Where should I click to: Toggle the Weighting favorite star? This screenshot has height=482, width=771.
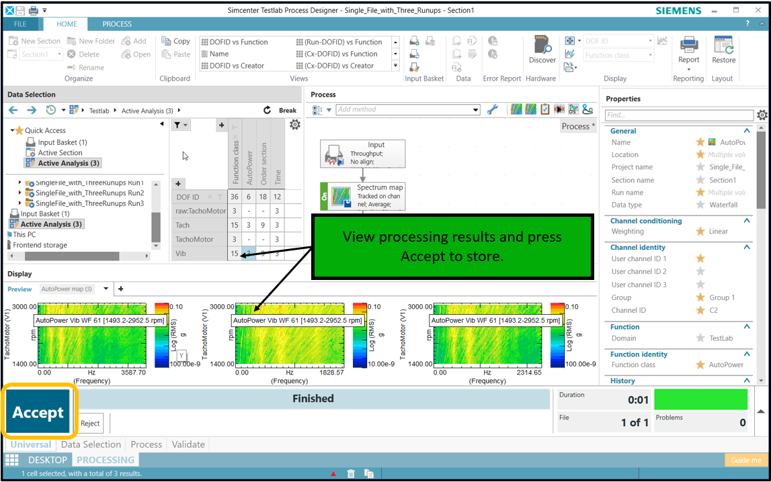point(700,232)
